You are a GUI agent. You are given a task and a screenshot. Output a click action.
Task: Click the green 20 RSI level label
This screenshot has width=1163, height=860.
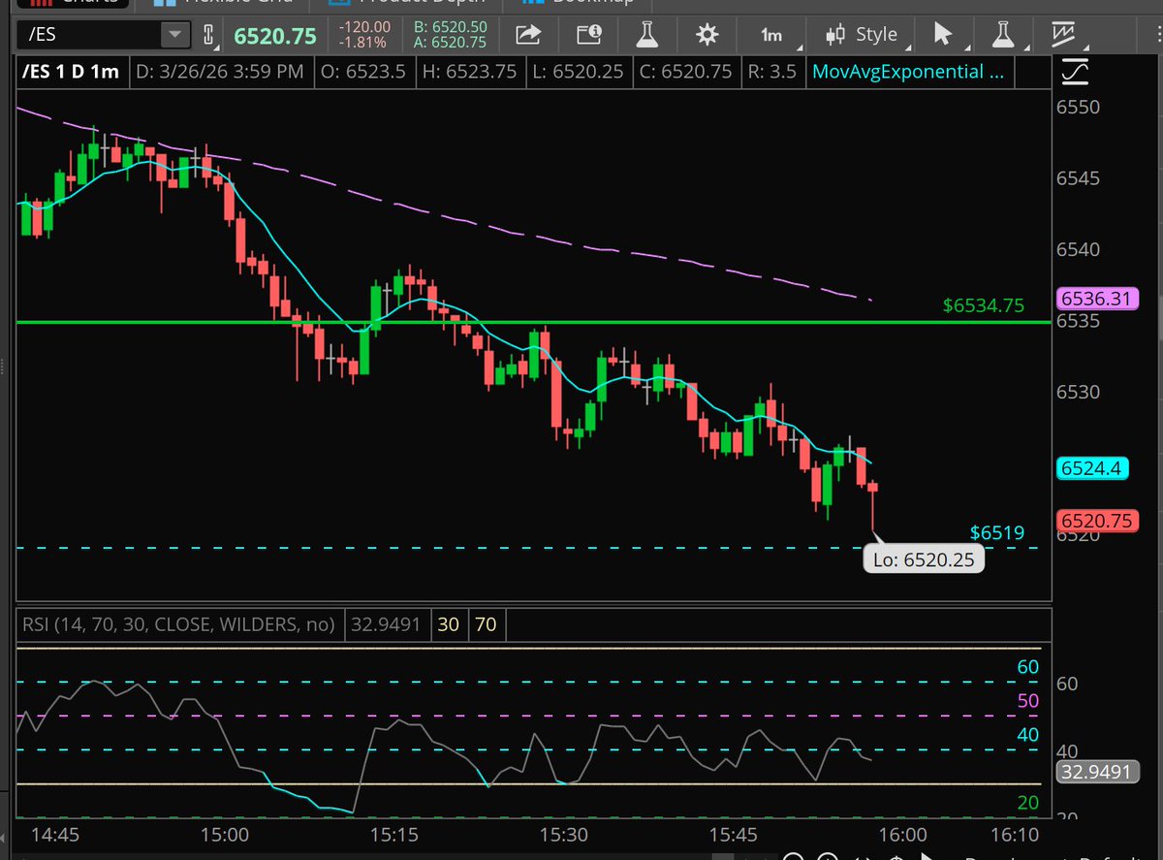pyautogui.click(x=1027, y=803)
